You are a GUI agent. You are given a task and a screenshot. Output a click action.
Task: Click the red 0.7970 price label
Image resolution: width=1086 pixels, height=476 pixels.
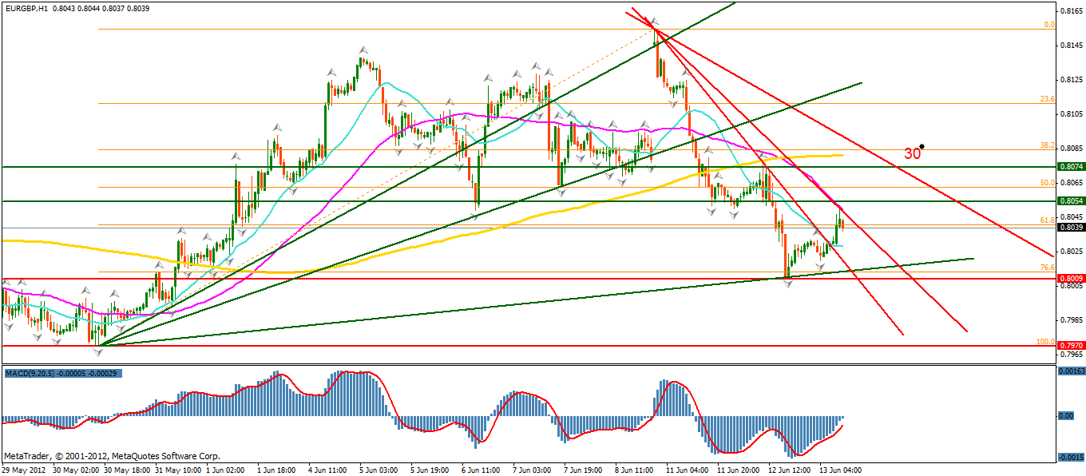(x=1069, y=346)
